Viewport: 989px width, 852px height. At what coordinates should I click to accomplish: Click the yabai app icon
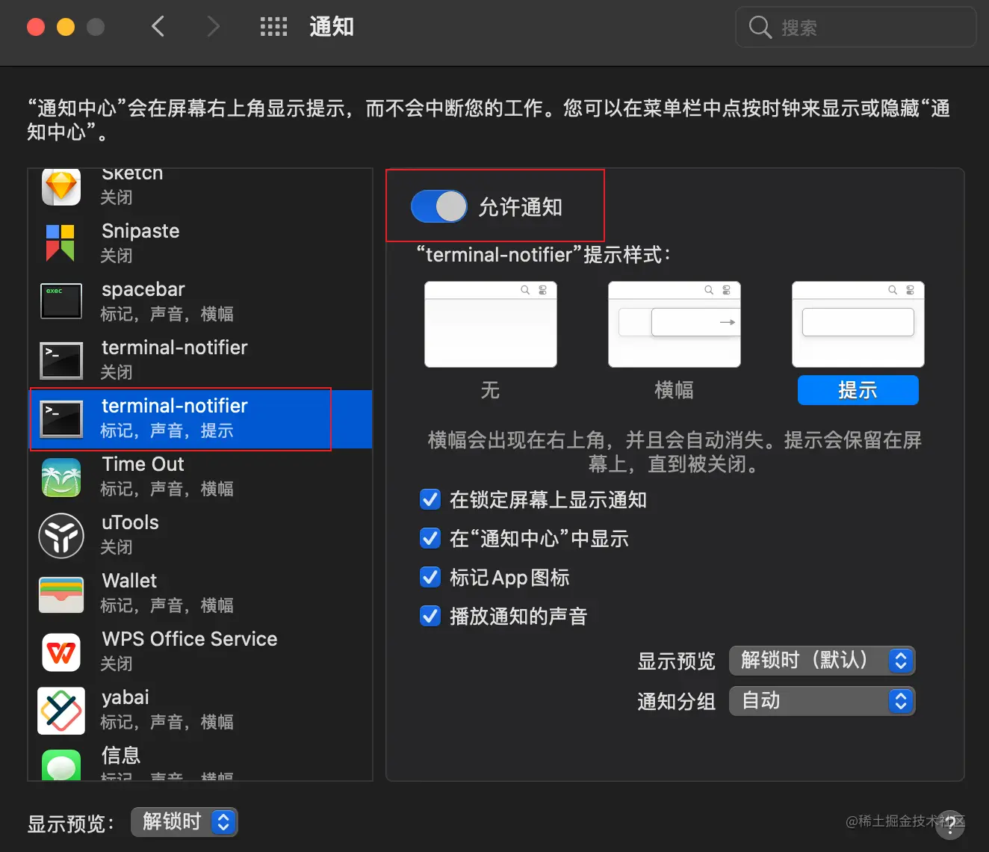61,711
